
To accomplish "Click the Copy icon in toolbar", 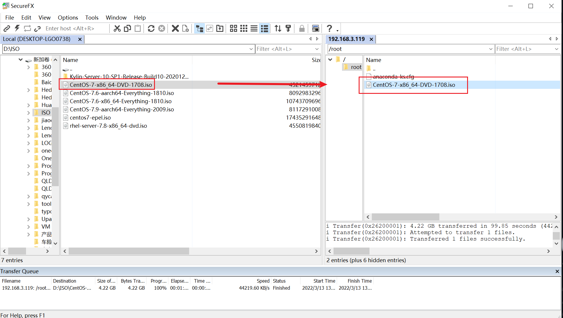I will (x=127, y=28).
